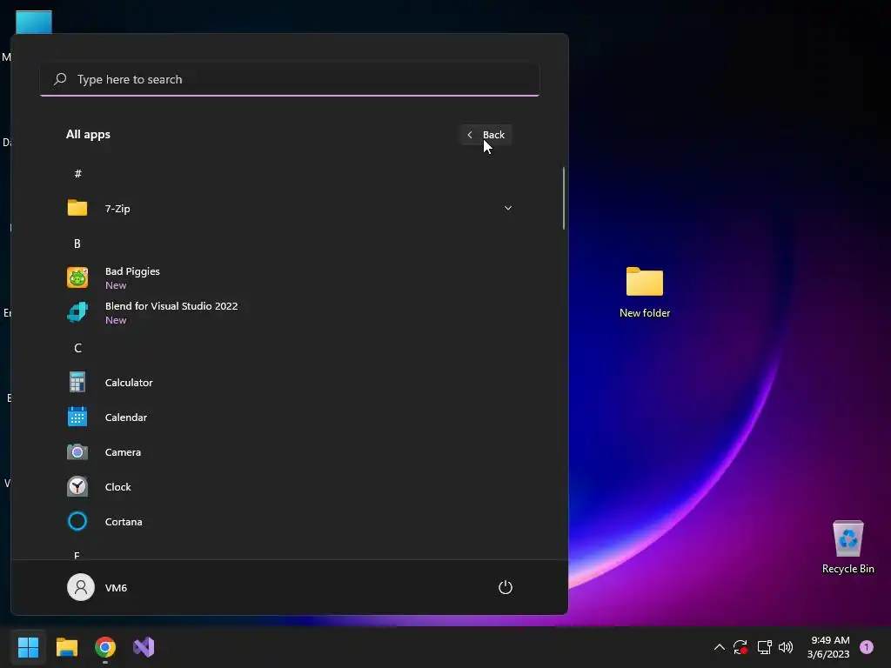Open the Clock app icon
This screenshot has width=891, height=668.
point(77,487)
